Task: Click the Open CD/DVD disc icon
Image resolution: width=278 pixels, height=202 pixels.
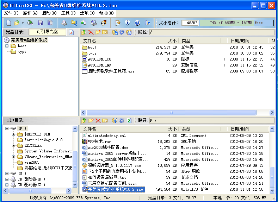Action: pos(30,23)
